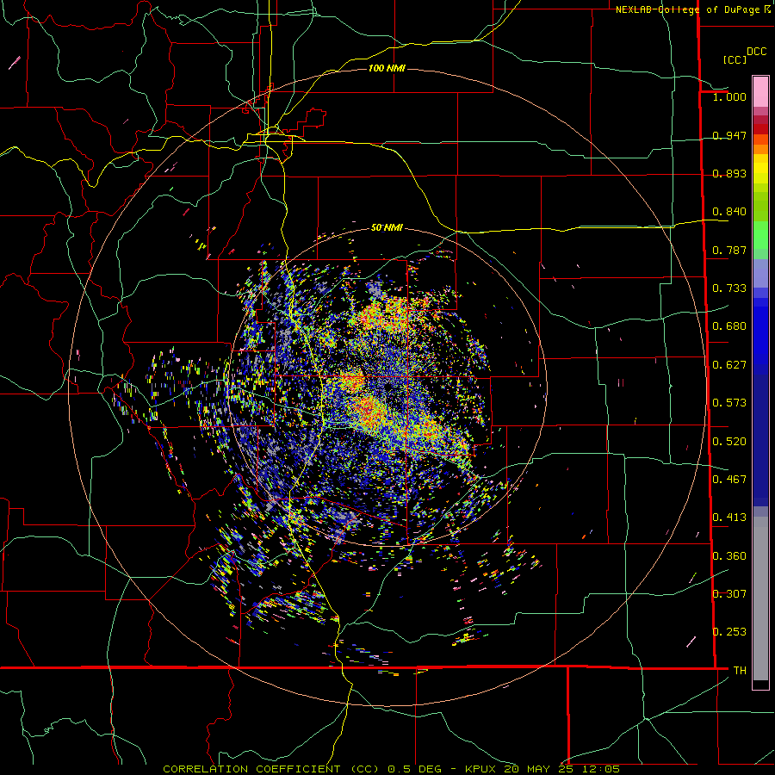Click the 0.360 value on the color scale
The height and width of the screenshot is (775, 775).
(729, 556)
